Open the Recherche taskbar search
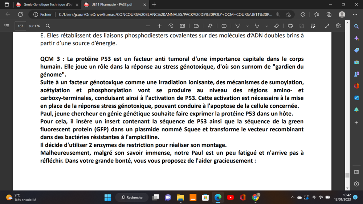Image resolution: width=363 pixels, height=204 pixels. point(132,197)
